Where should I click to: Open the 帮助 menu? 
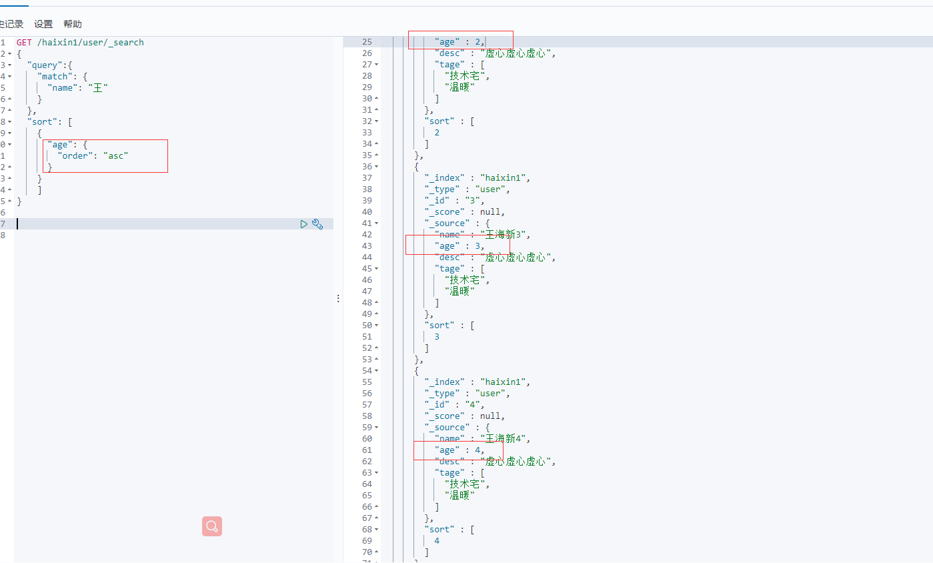[73, 24]
